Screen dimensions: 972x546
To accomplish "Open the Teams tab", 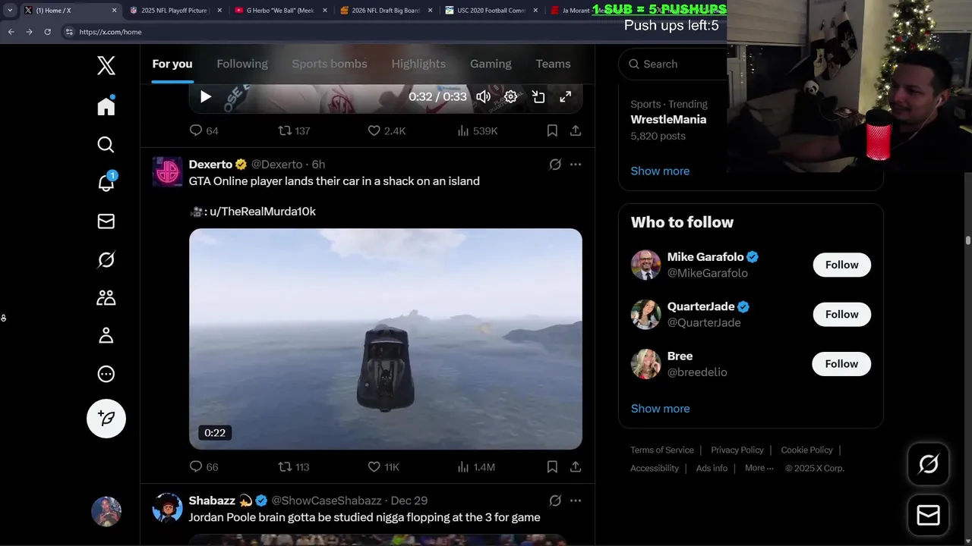I will [x=553, y=64].
